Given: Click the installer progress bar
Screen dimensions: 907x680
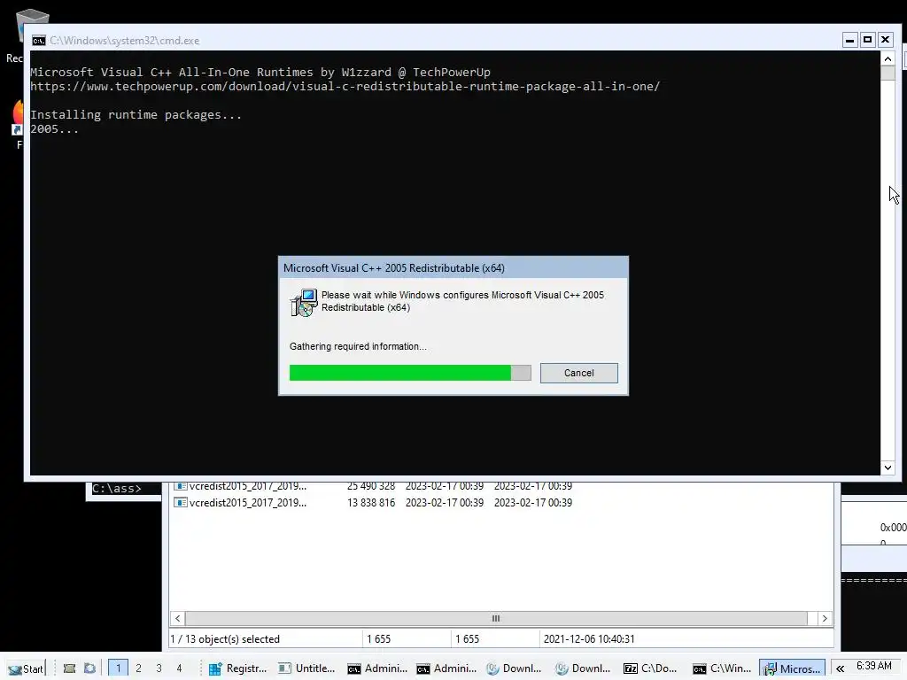Looking at the screenshot, I should click(410, 373).
